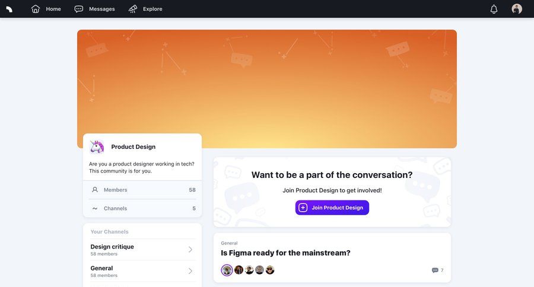Click the plus icon on the Join button
This screenshot has width=534, height=287.
(x=303, y=208)
